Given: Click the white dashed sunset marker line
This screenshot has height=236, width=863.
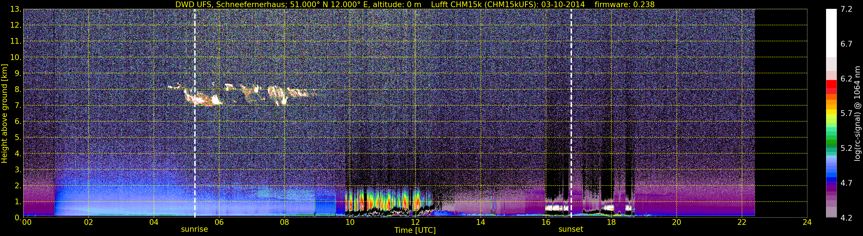Looking at the screenshot, I should pyautogui.click(x=571, y=113).
